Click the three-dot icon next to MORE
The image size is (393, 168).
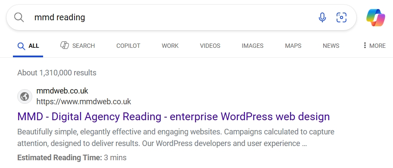[365, 45]
